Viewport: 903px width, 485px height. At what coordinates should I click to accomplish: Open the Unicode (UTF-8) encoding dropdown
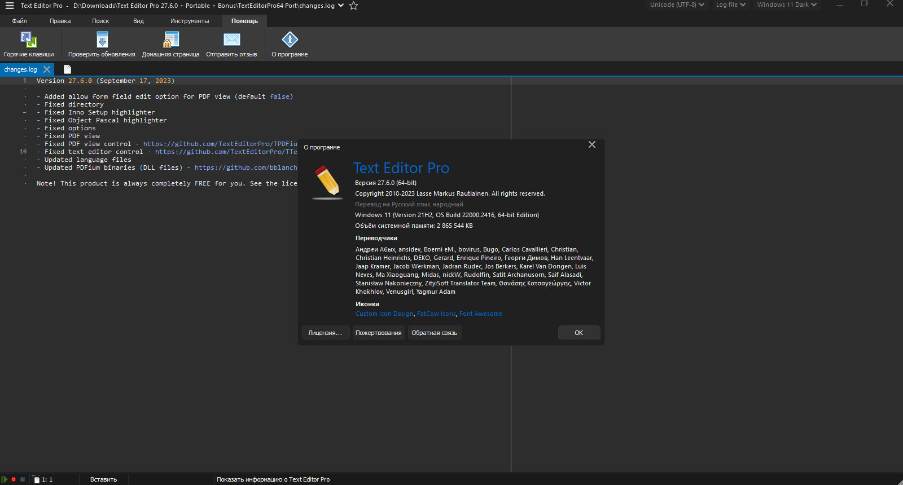pos(677,5)
